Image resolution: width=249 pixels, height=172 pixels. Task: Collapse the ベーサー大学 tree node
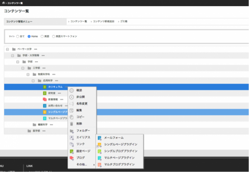(x=7, y=49)
